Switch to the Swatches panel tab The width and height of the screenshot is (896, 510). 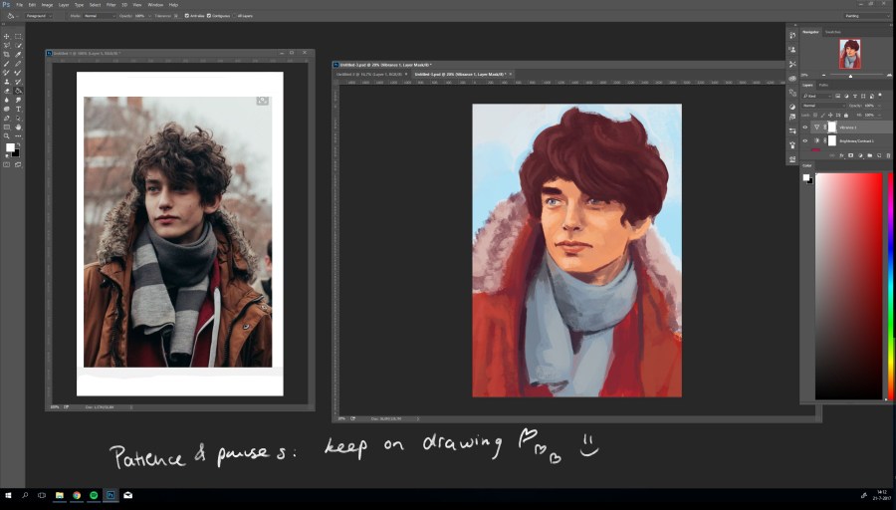pyautogui.click(x=832, y=32)
